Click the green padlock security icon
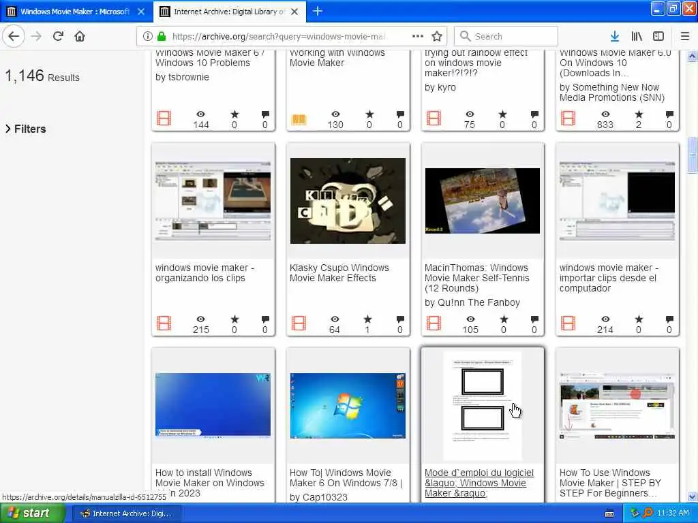 click(162, 37)
